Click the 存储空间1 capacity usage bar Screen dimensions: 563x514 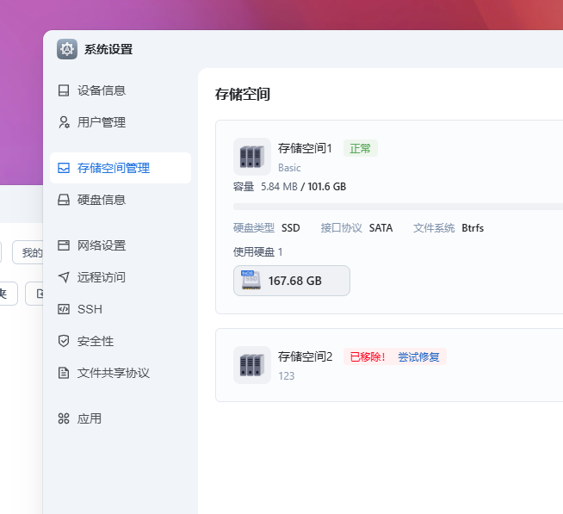tap(399, 207)
